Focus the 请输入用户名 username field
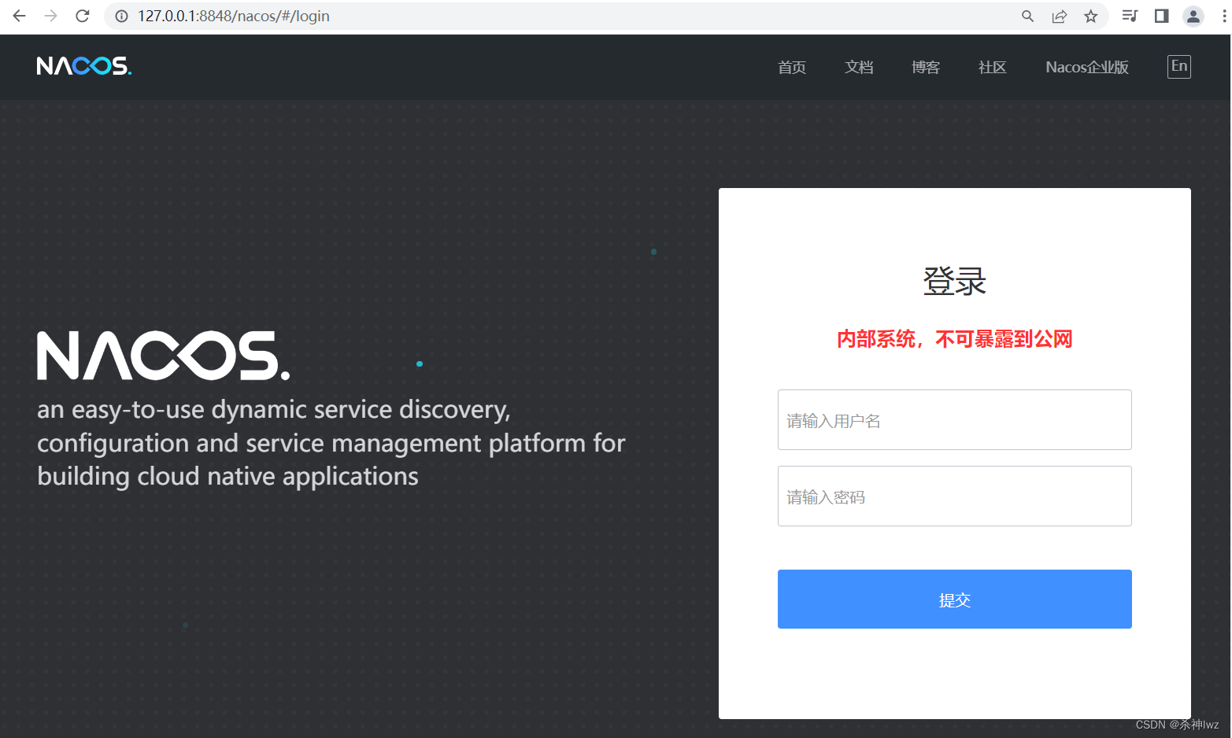1232x738 pixels. pyautogui.click(x=954, y=419)
